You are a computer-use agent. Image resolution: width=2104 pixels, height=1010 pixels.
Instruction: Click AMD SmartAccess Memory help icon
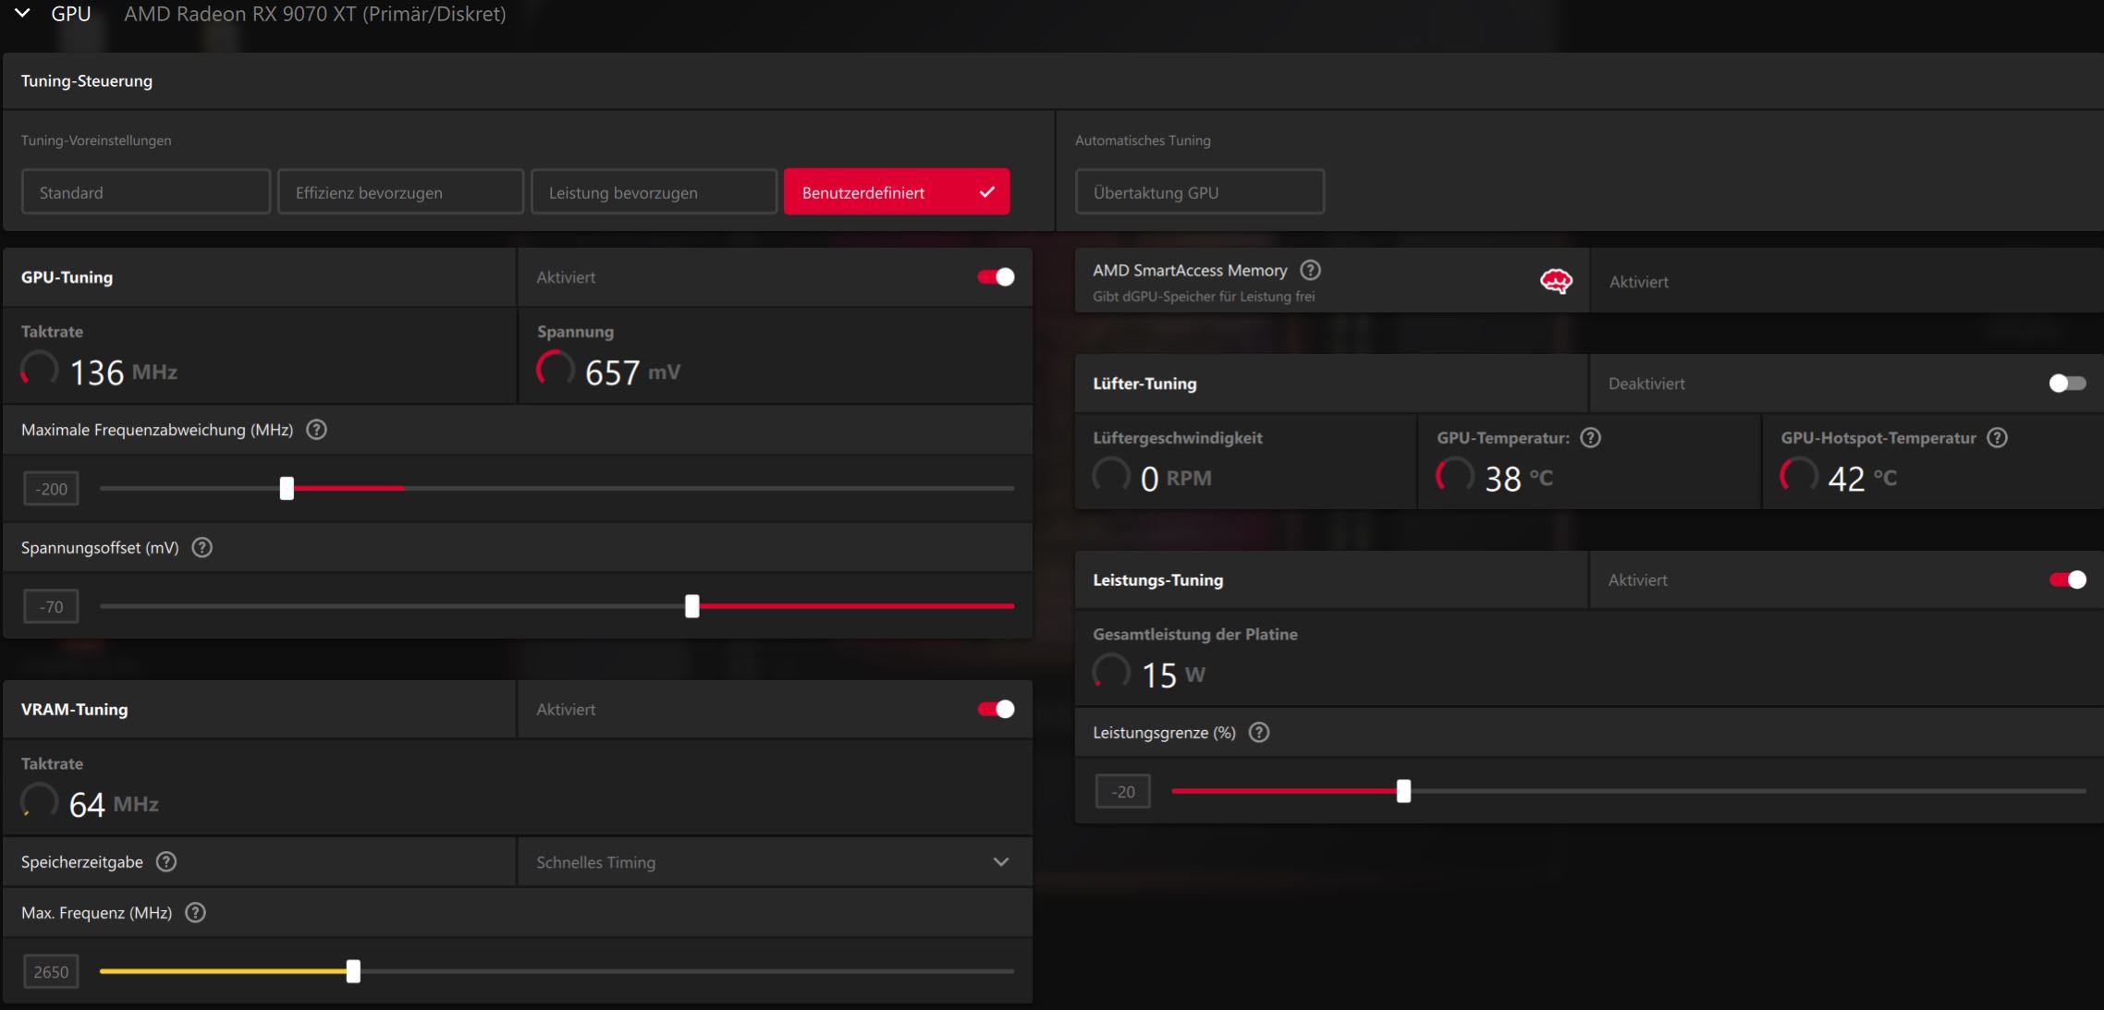[x=1310, y=271]
